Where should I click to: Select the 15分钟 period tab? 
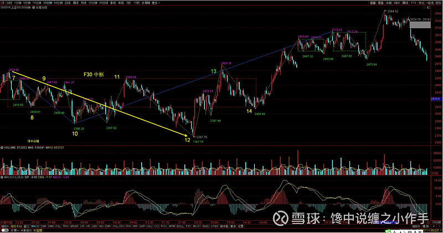[37, 3]
